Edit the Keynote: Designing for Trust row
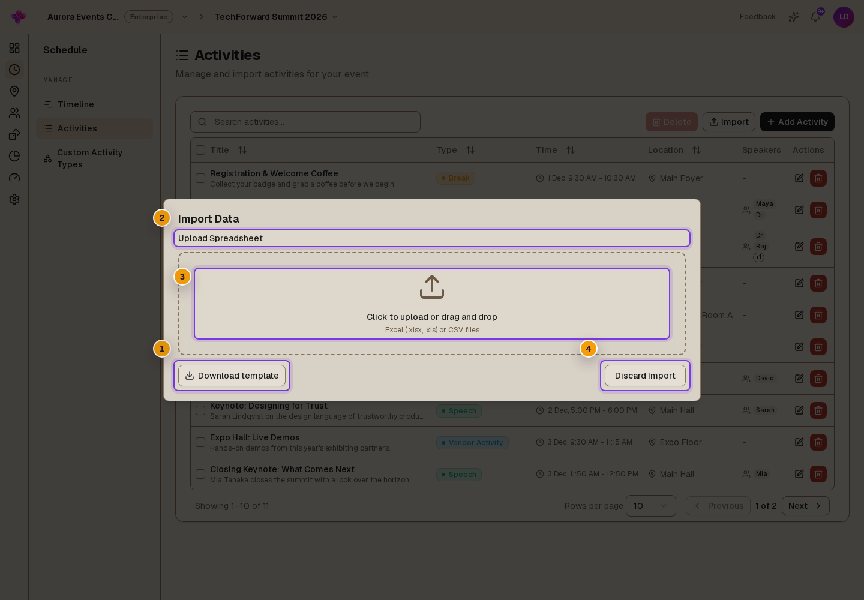The image size is (864, 600). pyautogui.click(x=799, y=410)
